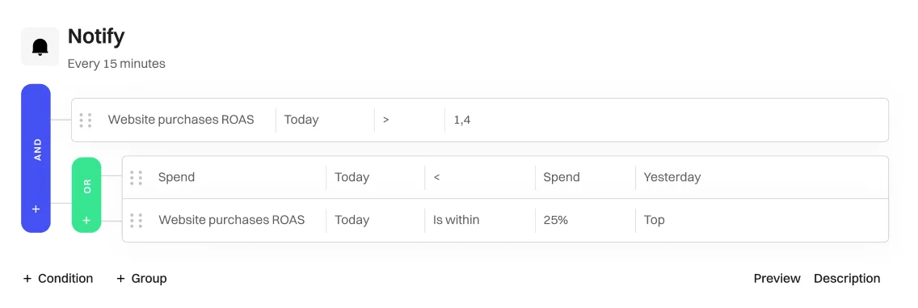Toggle the green OR operator label

(x=88, y=187)
